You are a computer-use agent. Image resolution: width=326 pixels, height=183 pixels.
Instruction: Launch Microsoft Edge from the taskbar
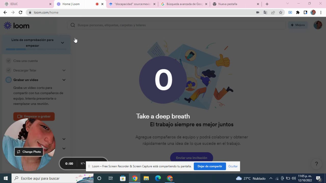[x=158, y=178]
